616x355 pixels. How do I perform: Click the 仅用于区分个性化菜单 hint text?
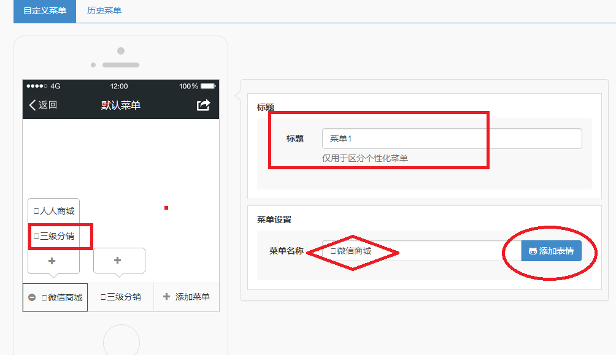pyautogui.click(x=365, y=158)
